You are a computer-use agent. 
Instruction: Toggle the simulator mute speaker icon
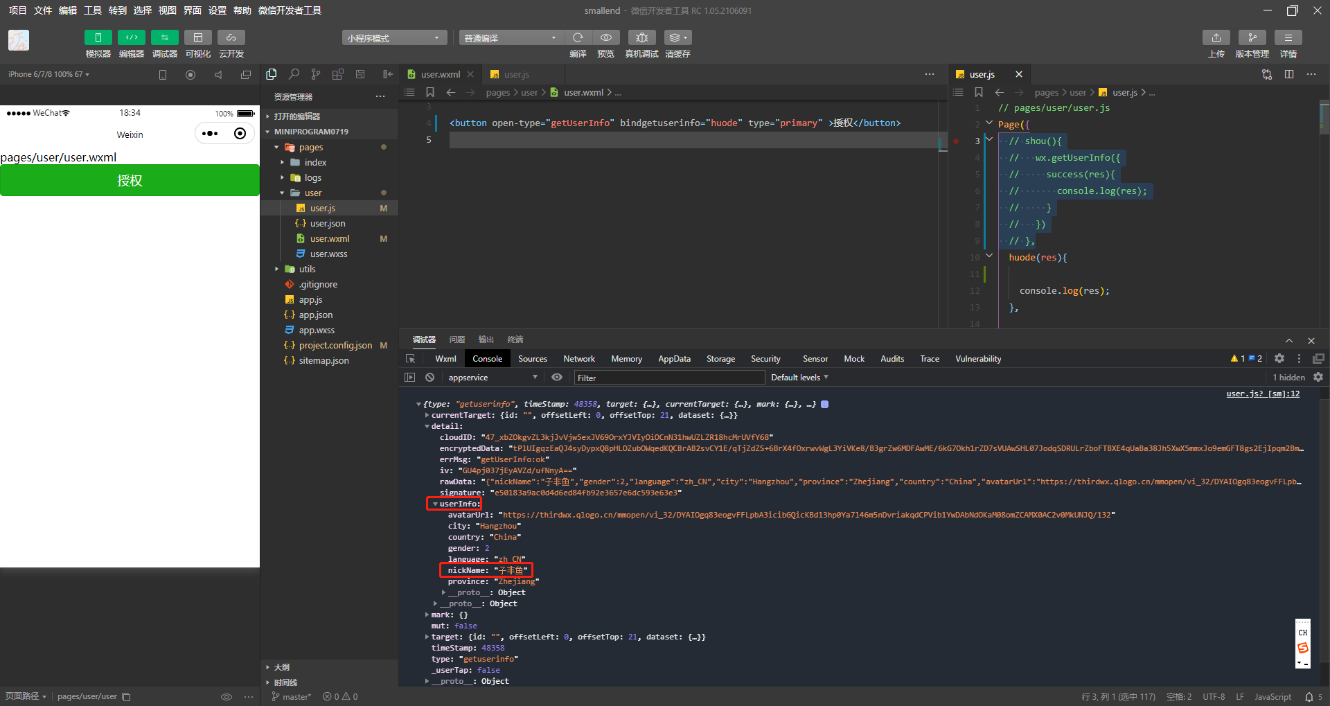218,75
